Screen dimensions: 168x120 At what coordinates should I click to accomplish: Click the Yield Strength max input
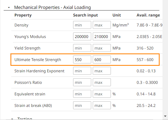(x=102, y=48)
